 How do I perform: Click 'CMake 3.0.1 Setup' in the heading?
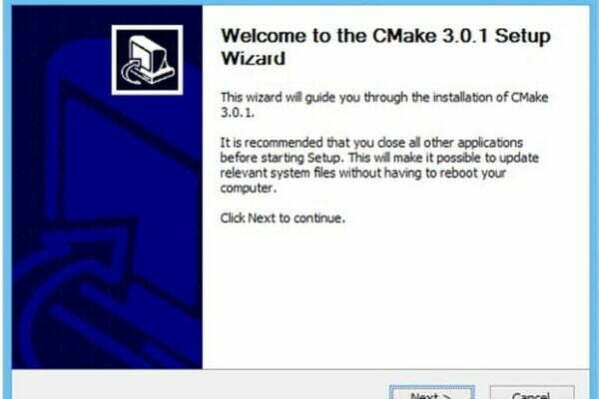462,36
